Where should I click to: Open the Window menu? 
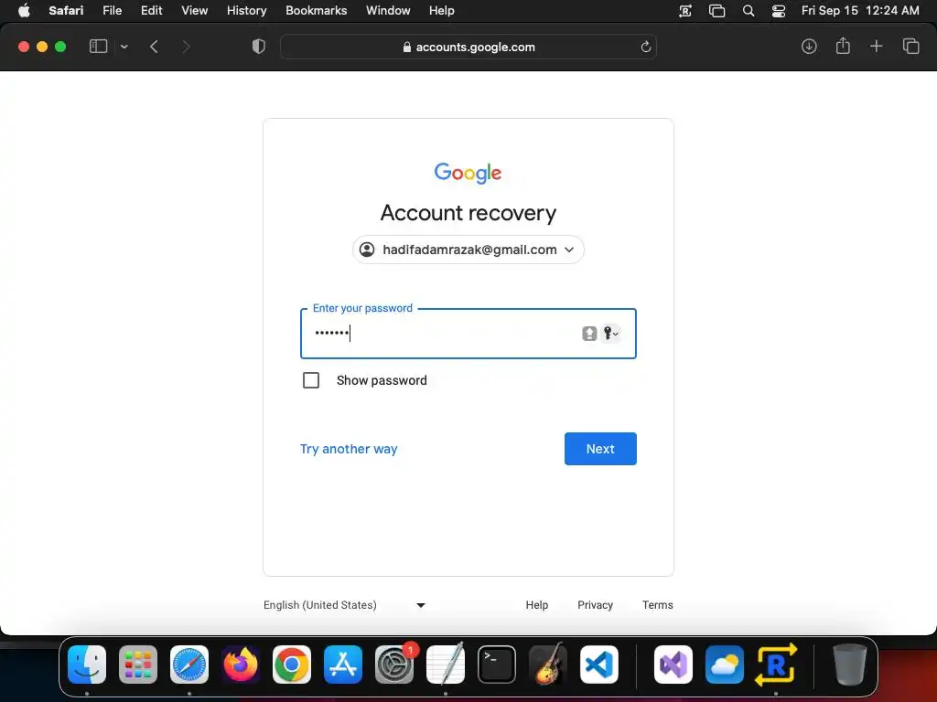(388, 10)
